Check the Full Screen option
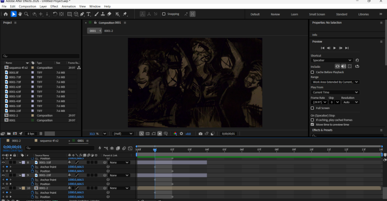This screenshot has width=387, height=201. 312,108
